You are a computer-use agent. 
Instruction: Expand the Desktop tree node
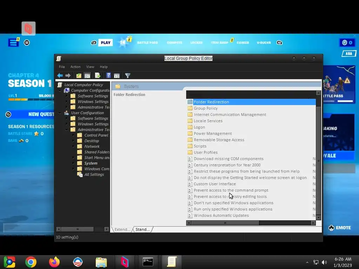(73, 141)
